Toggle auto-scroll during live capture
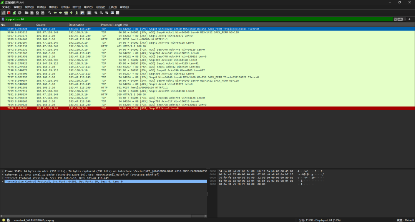 click(82, 13)
